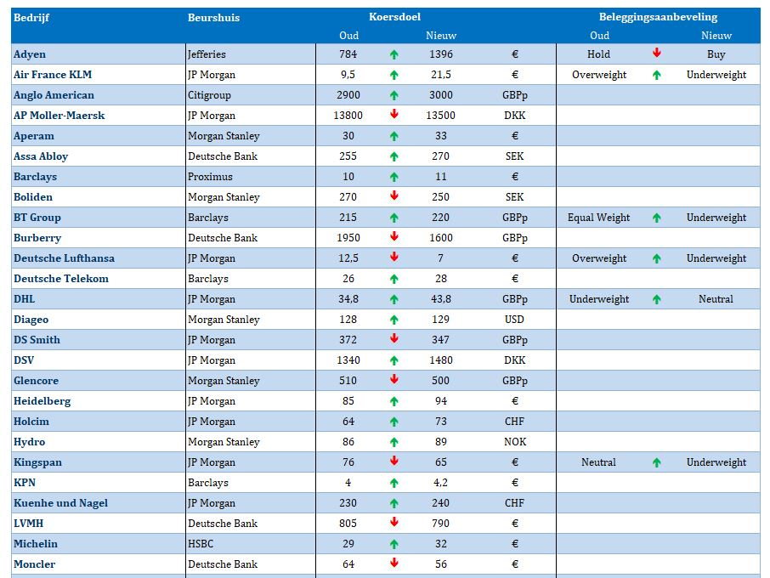Click red price target arrow for Deutsche Lufthansa
This screenshot has width=770, height=578.
coord(393,257)
